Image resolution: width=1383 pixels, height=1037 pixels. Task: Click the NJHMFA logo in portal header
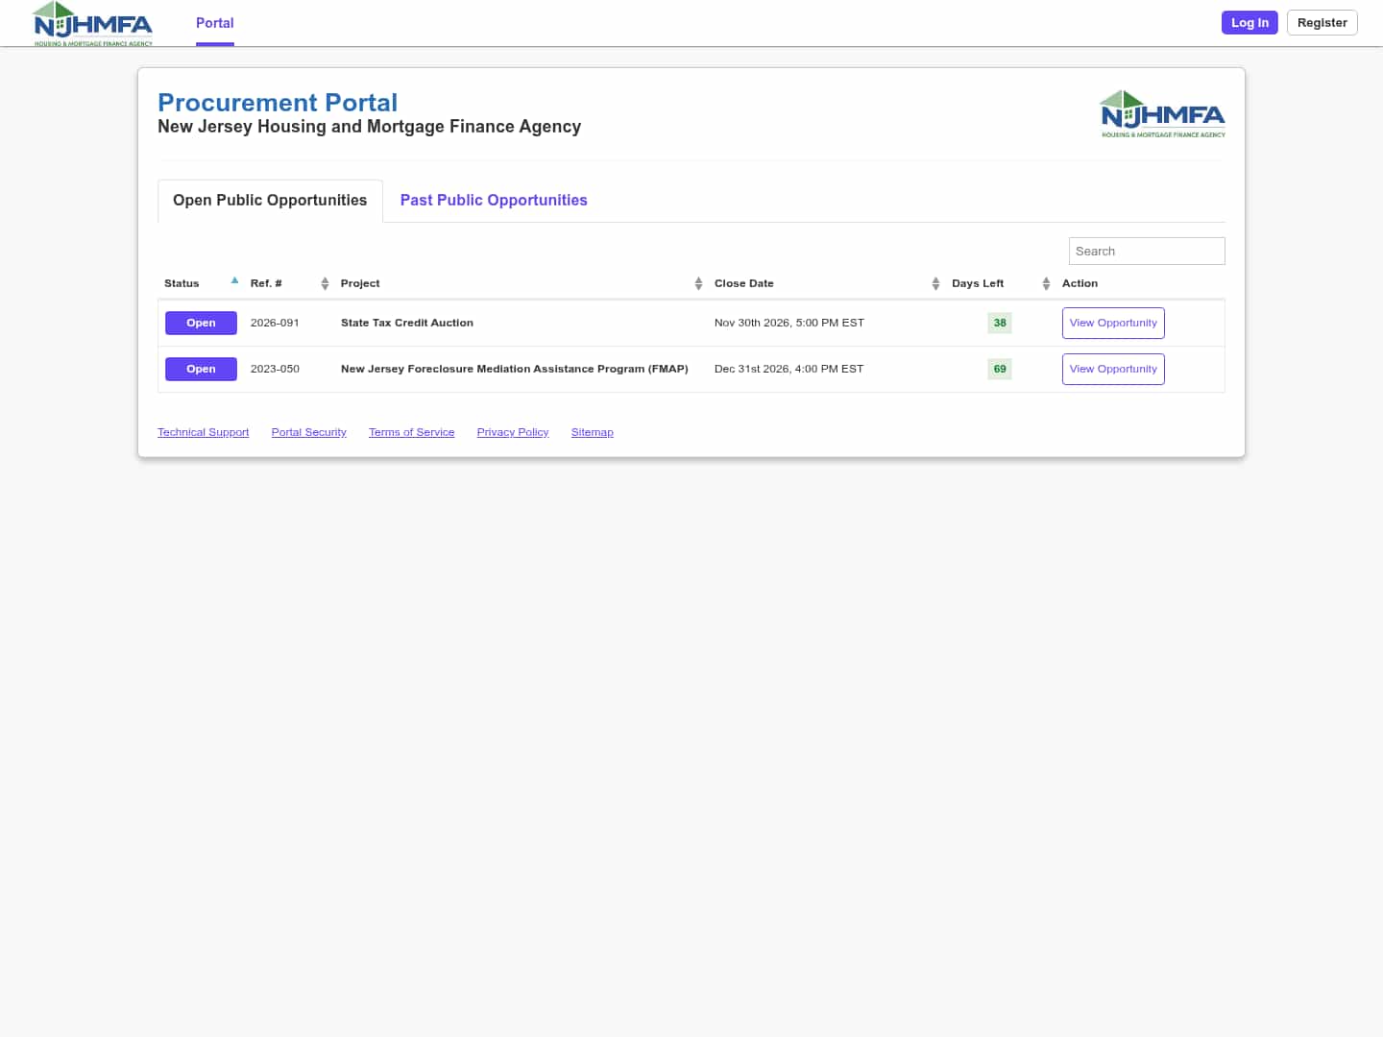[1163, 113]
